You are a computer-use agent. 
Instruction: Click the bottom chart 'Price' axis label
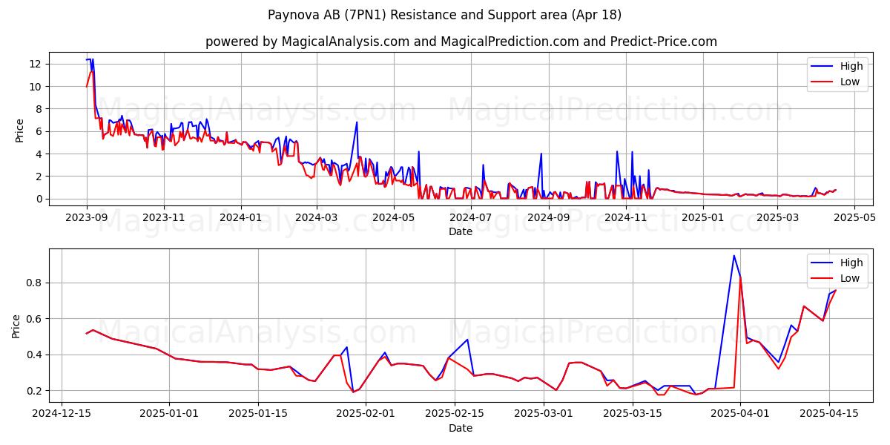[x=16, y=326]
